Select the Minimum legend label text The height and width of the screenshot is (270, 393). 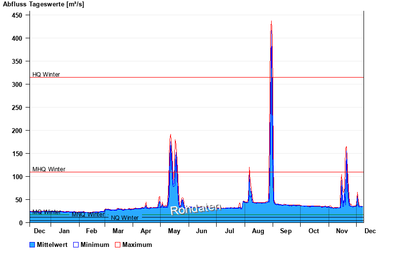point(95,245)
